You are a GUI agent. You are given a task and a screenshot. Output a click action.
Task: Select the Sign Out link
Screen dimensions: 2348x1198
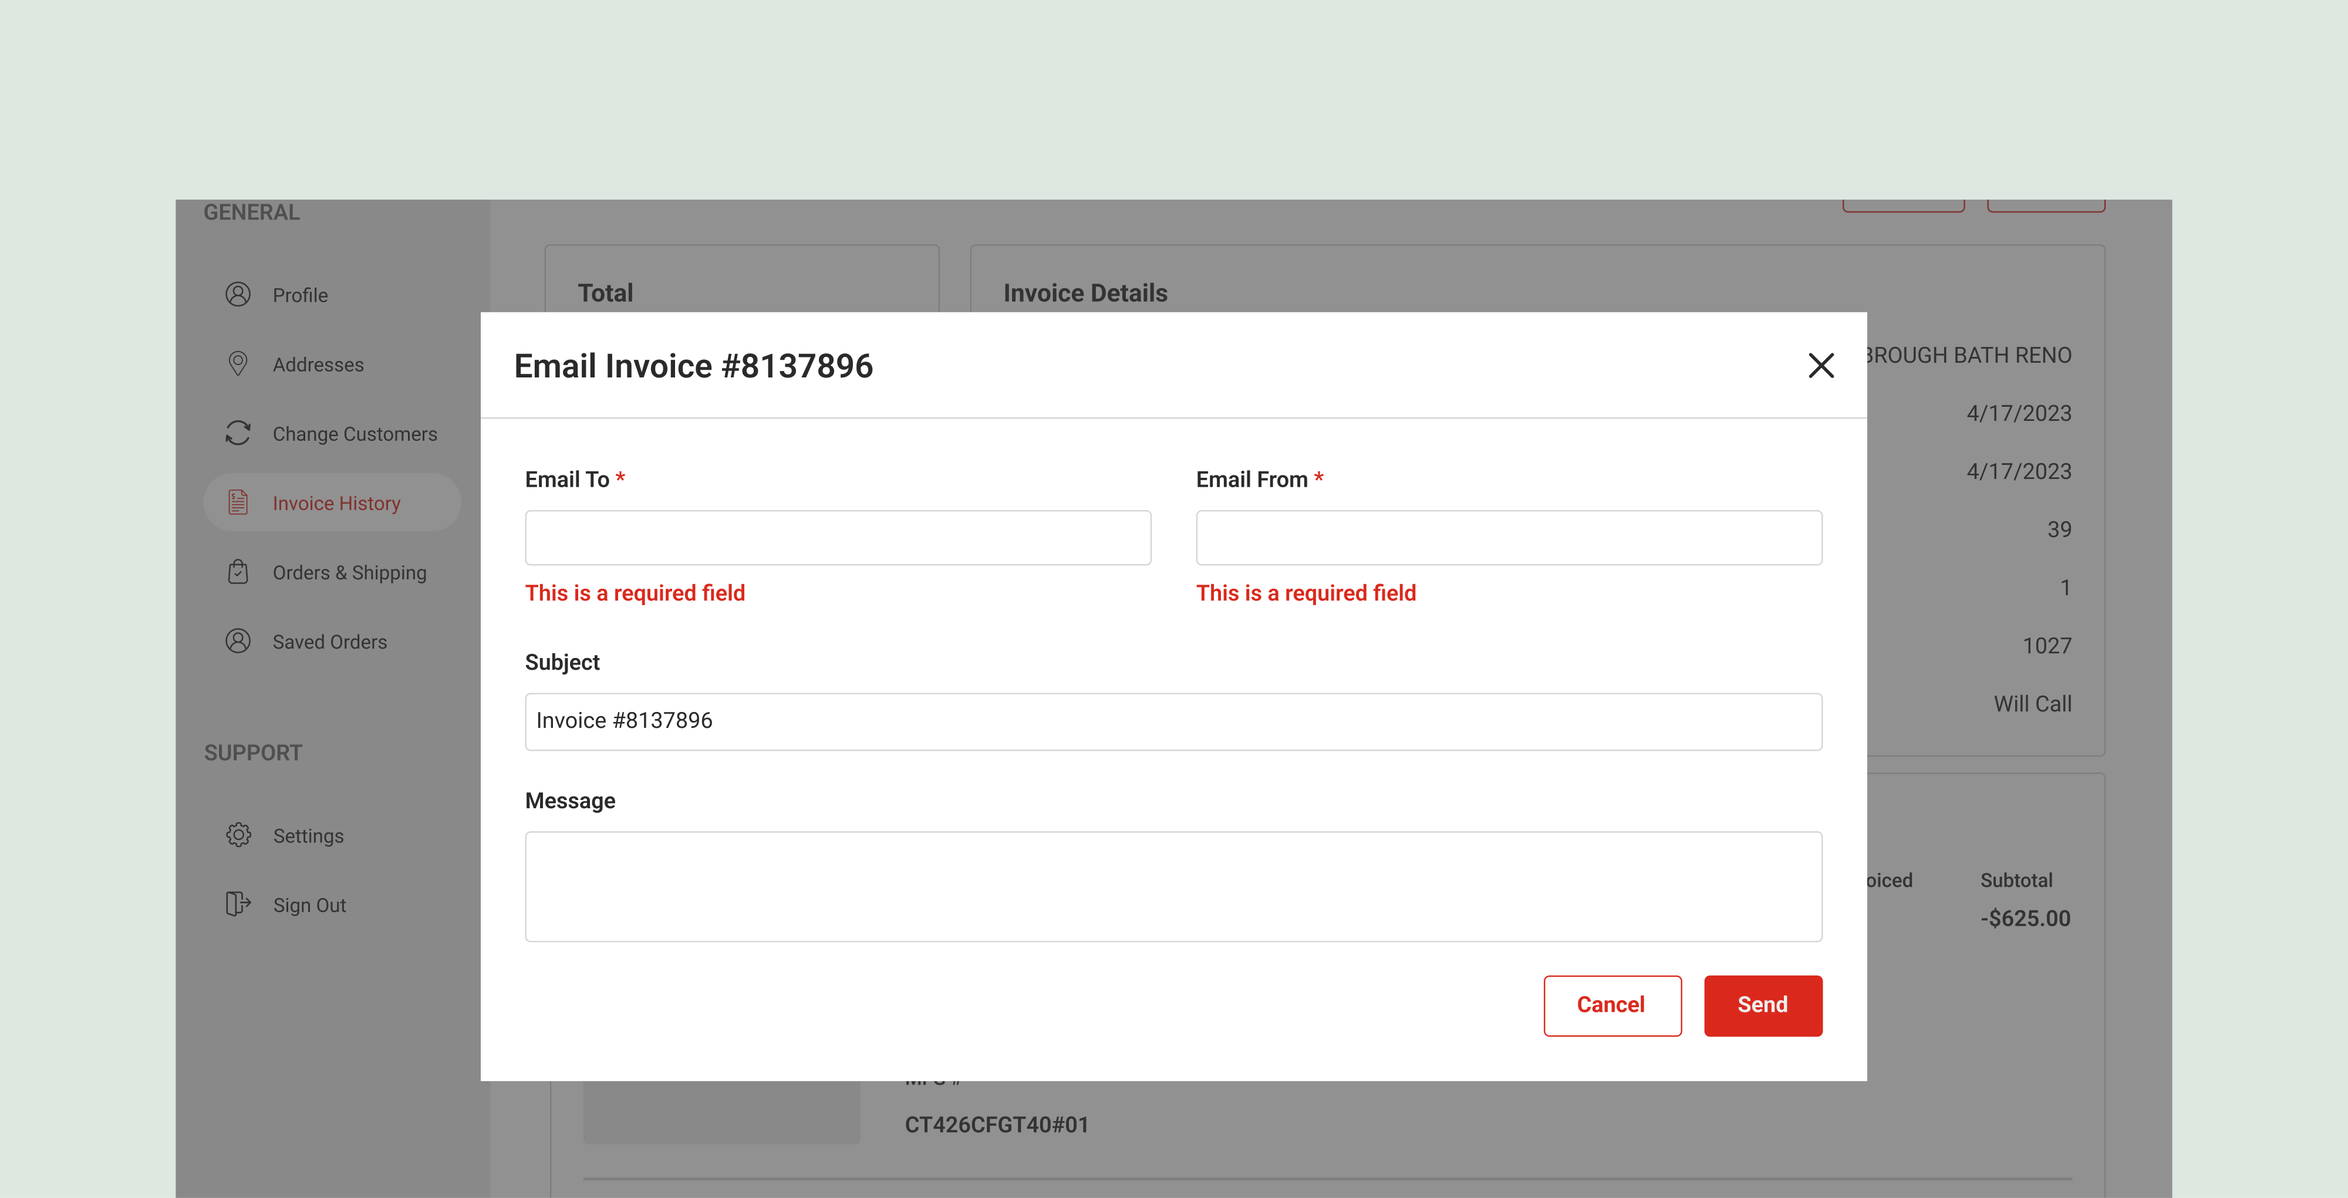309,905
